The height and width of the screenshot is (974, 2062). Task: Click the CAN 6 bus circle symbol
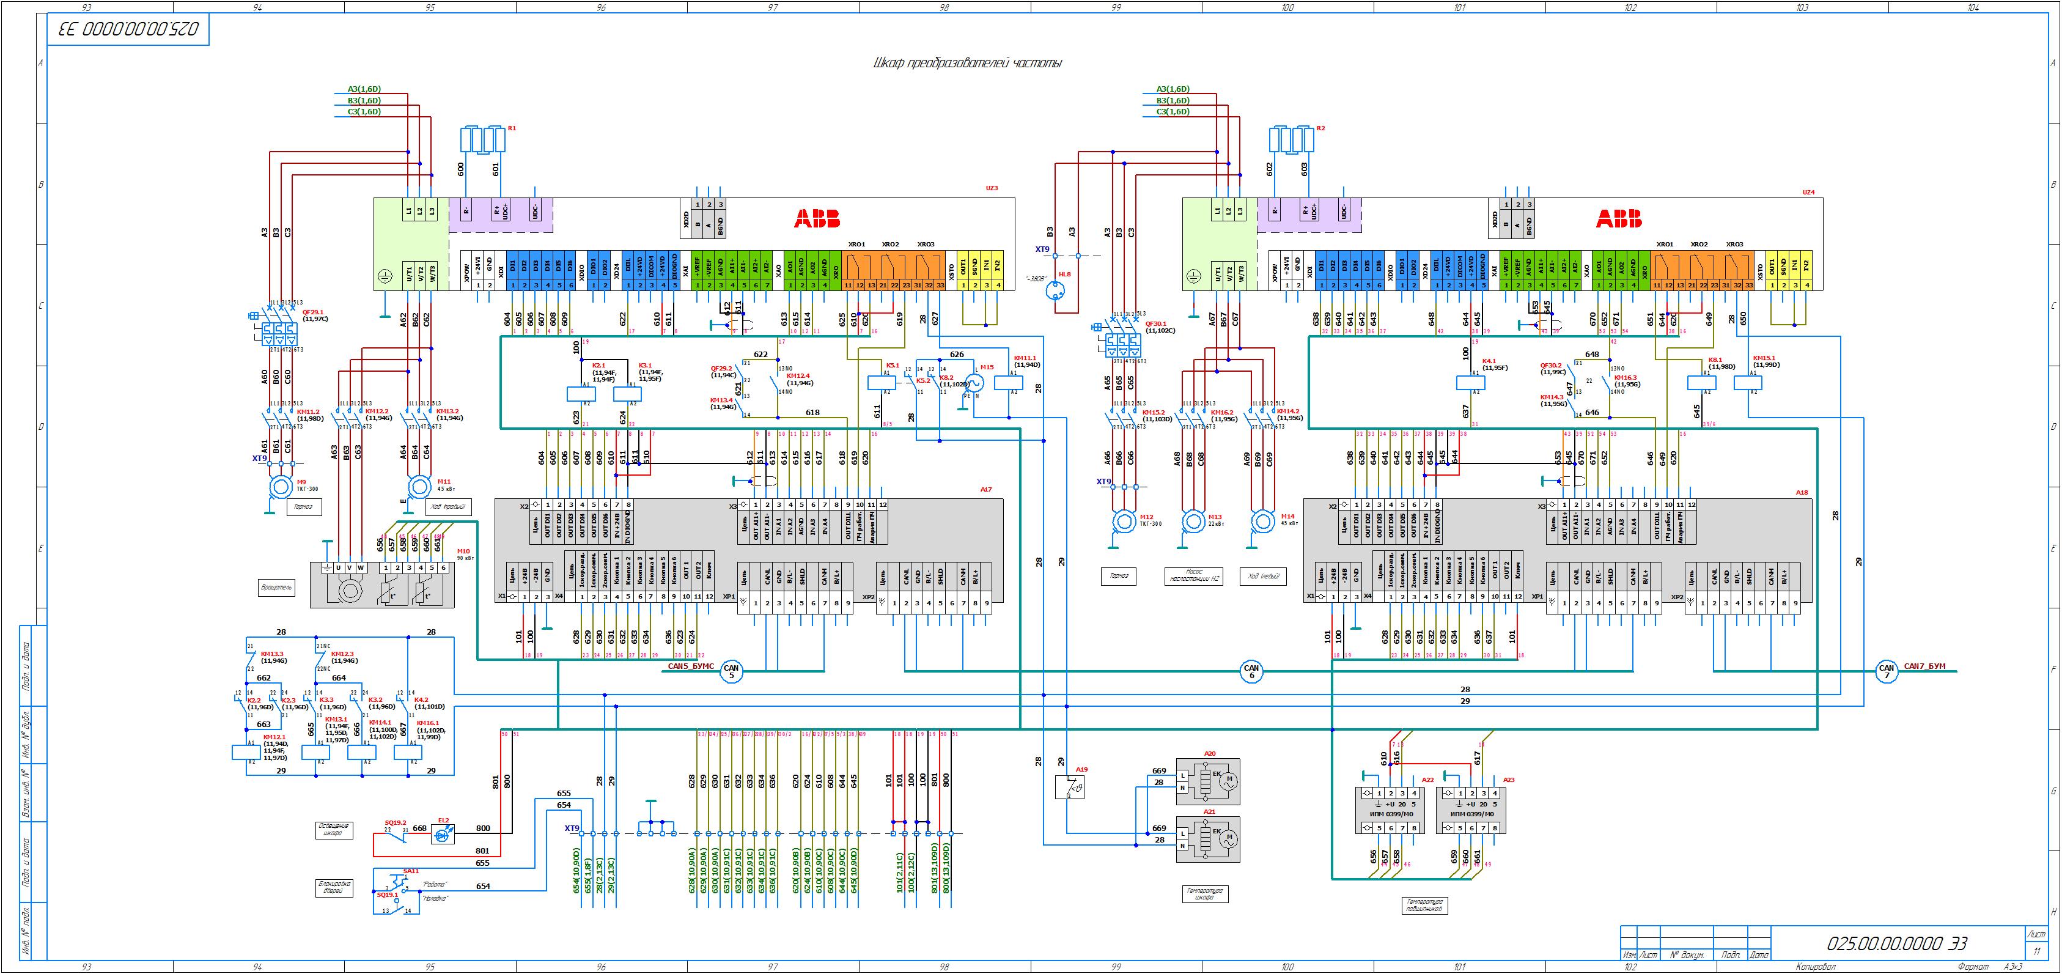click(1251, 671)
